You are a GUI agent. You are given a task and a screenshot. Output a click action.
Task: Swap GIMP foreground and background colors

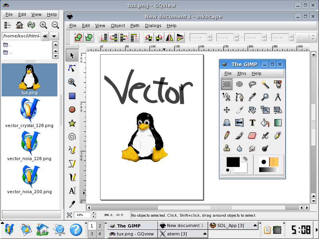tap(245, 159)
